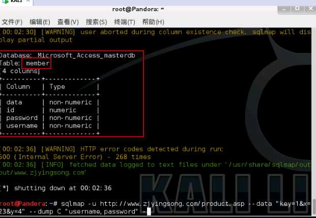Maximize the terminal window
The image size is (316, 218).
(x=297, y=9)
